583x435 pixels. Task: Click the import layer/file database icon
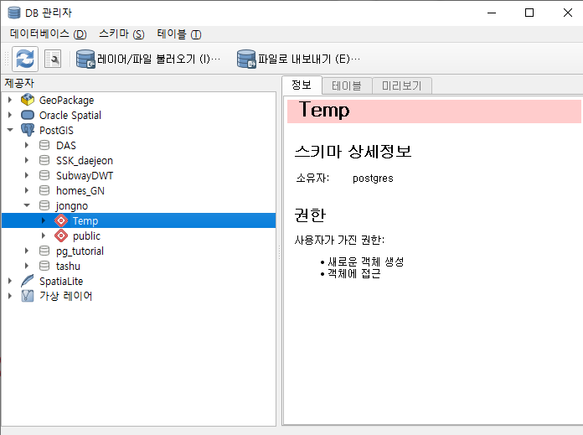pos(85,59)
